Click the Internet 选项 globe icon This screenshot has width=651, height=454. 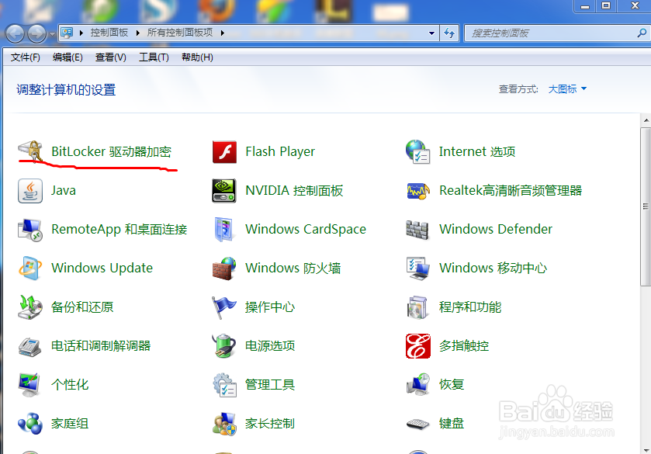pos(417,151)
